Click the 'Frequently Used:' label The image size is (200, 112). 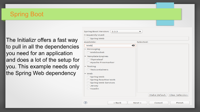coord(94,35)
